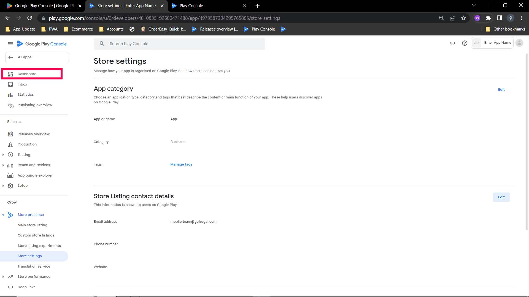The height and width of the screenshot is (297, 529).
Task: Click the user account avatar icon
Action: click(519, 43)
